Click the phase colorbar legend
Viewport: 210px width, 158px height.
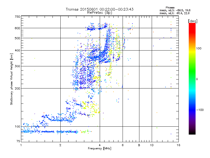(x=192, y=78)
